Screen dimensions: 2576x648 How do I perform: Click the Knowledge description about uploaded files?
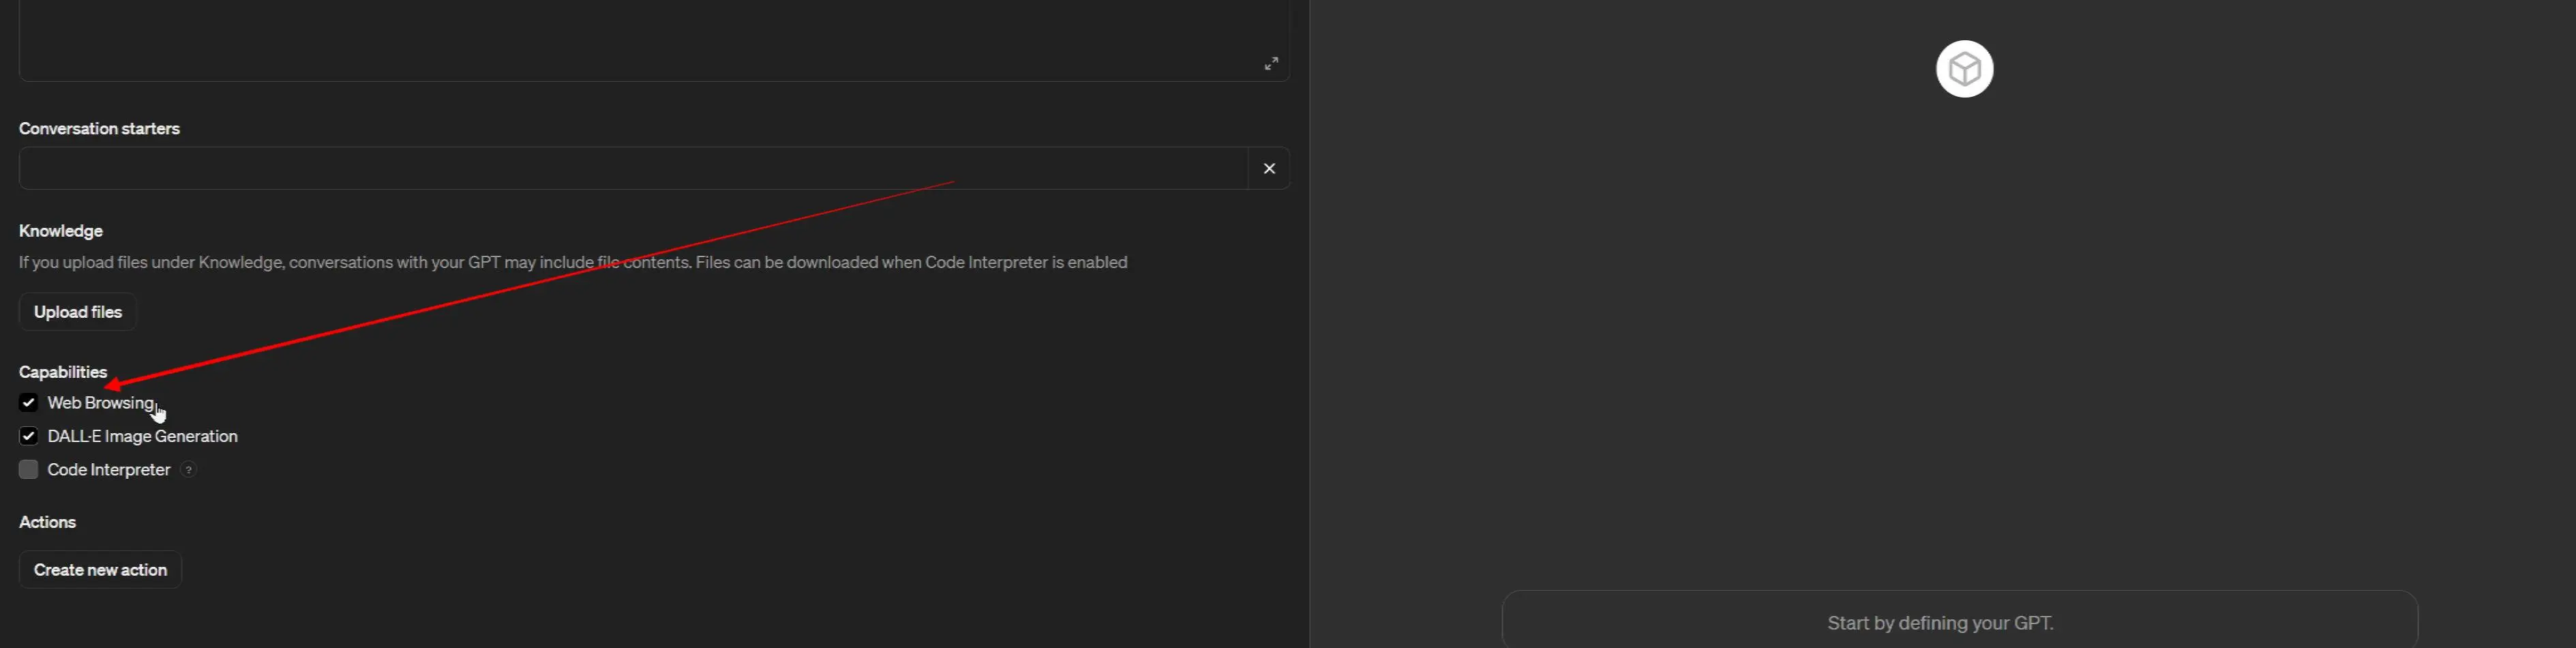coord(573,263)
